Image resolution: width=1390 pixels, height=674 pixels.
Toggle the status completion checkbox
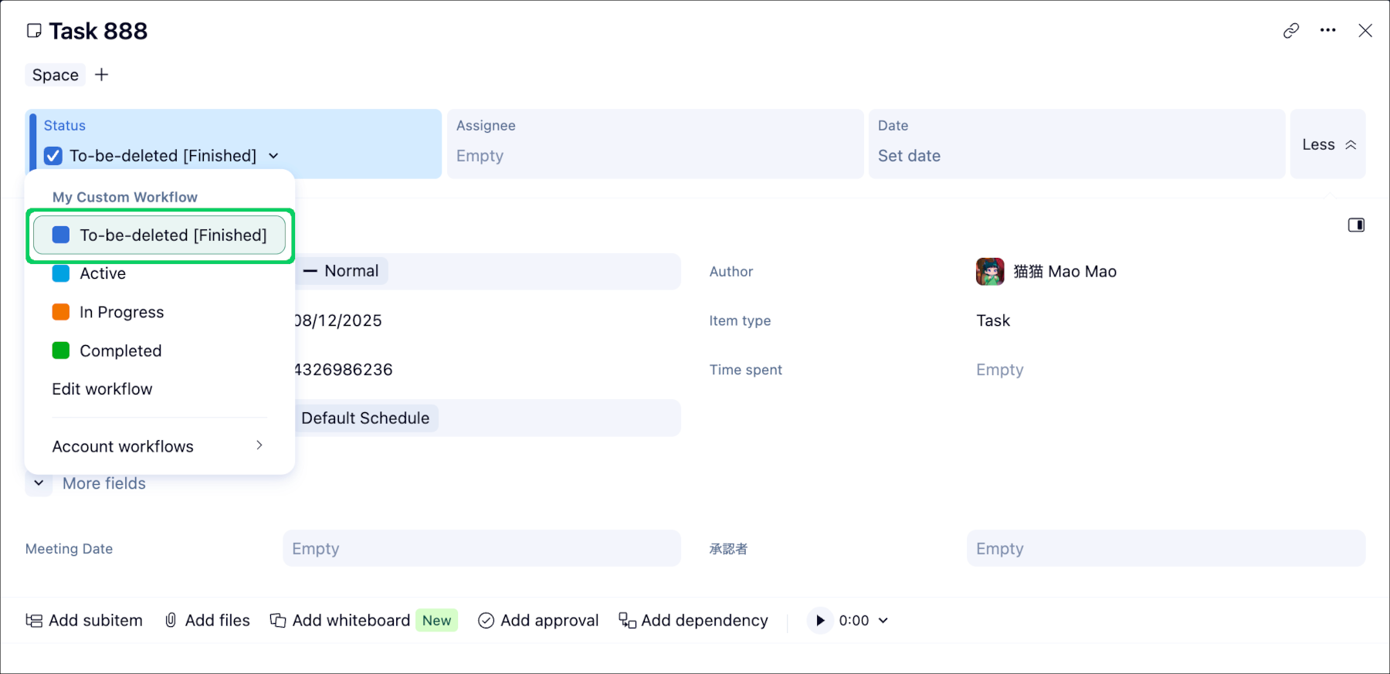click(x=53, y=156)
